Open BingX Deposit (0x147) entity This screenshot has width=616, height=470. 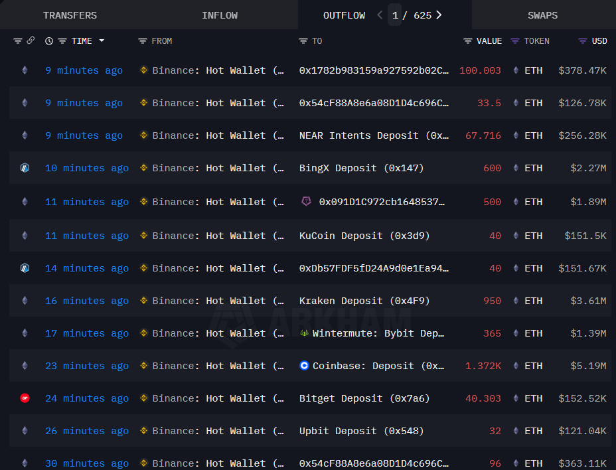click(x=361, y=168)
